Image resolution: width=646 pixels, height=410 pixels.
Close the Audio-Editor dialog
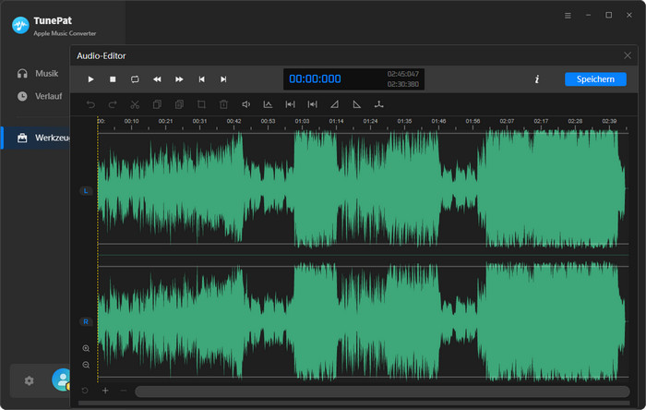(x=628, y=55)
